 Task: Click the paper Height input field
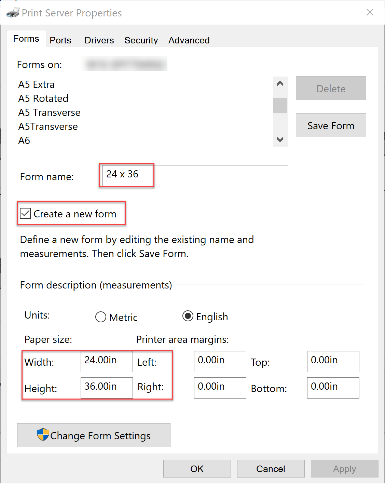click(107, 388)
